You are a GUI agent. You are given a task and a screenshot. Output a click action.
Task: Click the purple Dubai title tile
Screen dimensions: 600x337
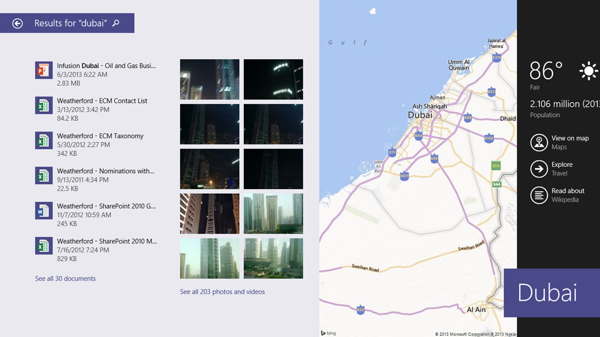click(x=552, y=293)
